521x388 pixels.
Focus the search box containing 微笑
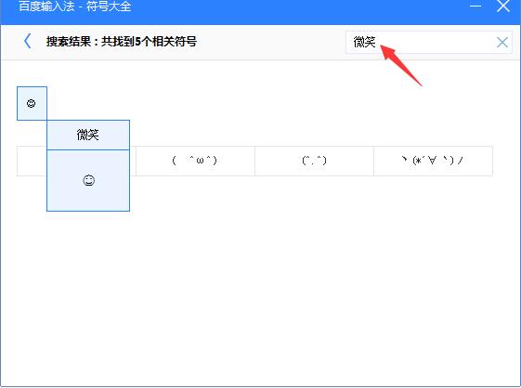click(429, 42)
